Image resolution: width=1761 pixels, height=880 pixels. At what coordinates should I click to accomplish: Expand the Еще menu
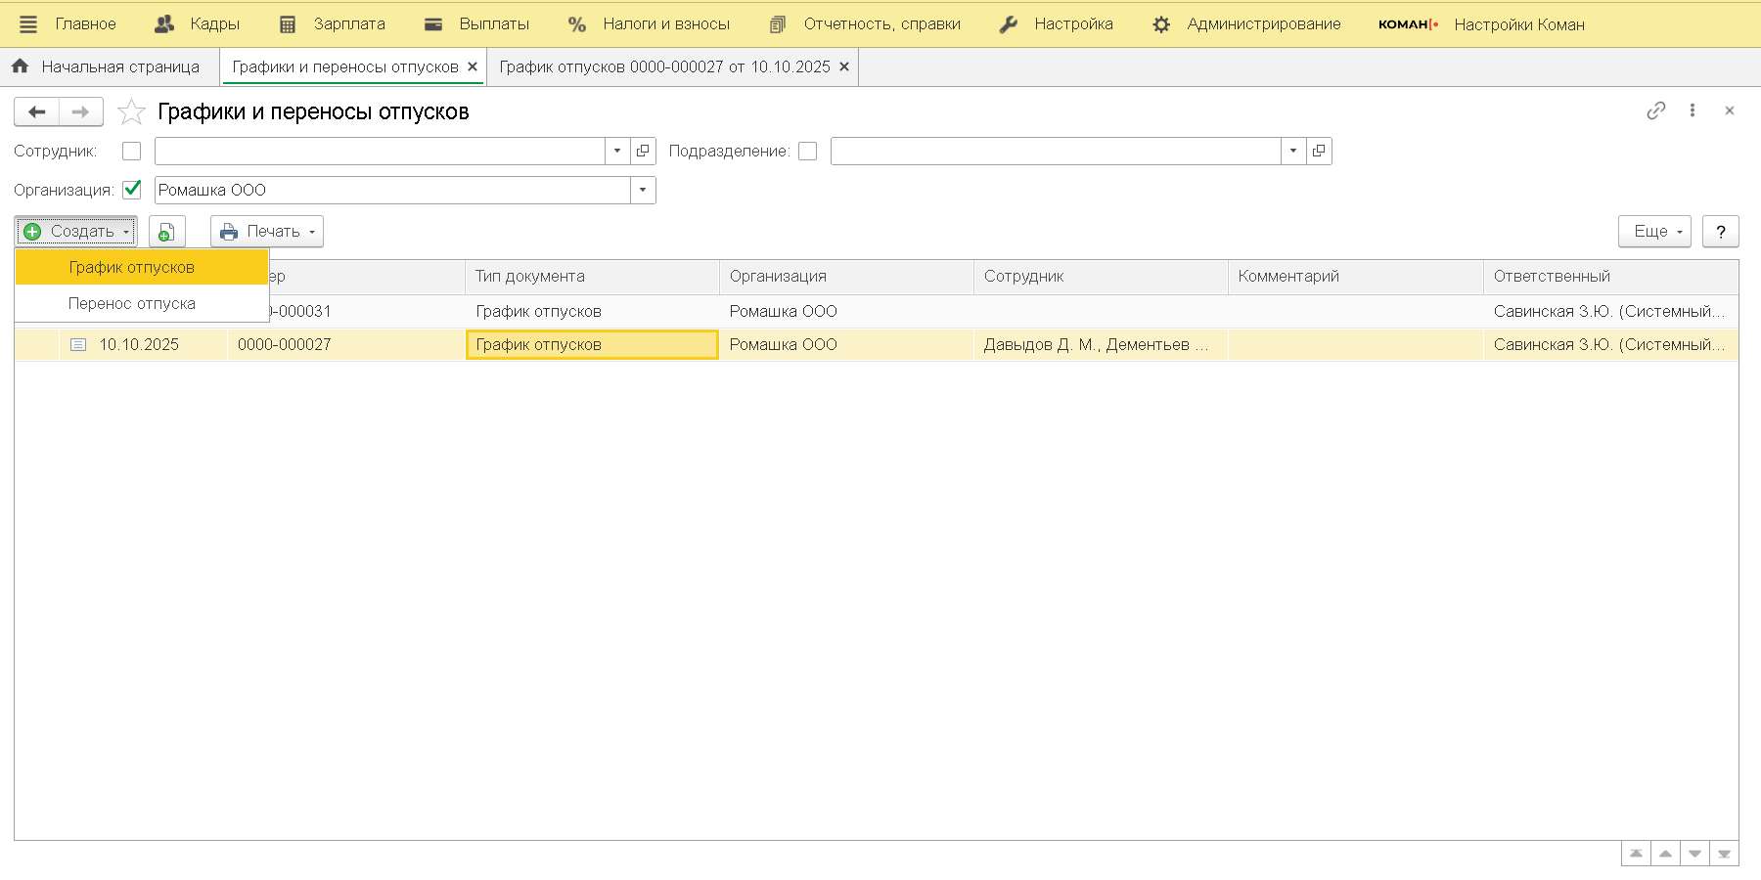point(1653,232)
